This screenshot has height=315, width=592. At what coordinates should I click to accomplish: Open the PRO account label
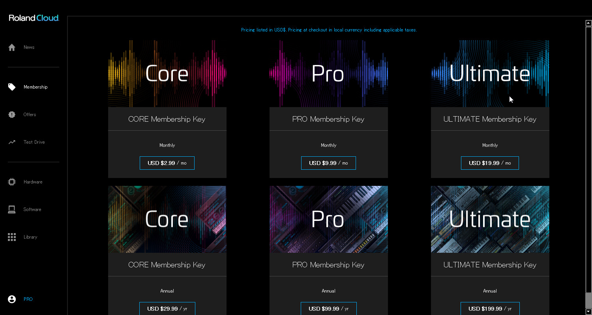click(x=28, y=299)
